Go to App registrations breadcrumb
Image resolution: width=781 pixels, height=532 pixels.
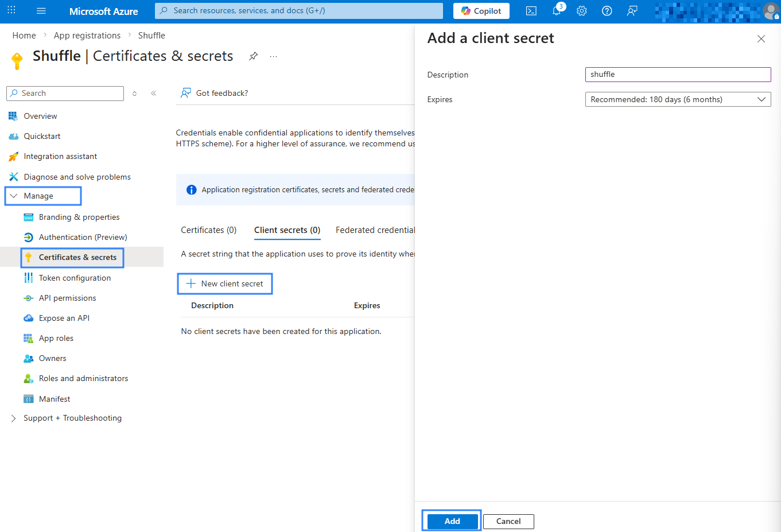[x=87, y=36]
